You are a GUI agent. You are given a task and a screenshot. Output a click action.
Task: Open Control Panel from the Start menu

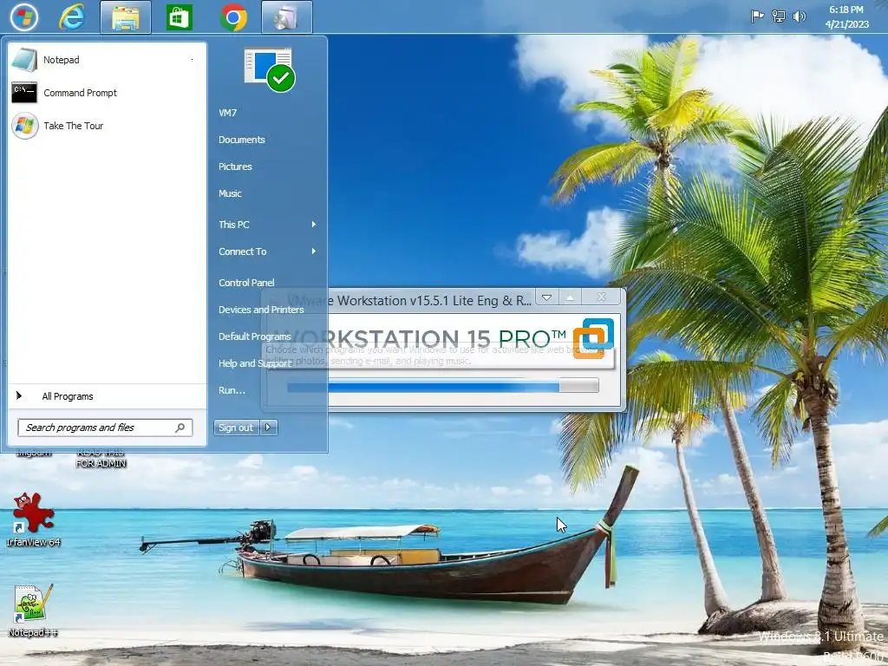pos(246,283)
